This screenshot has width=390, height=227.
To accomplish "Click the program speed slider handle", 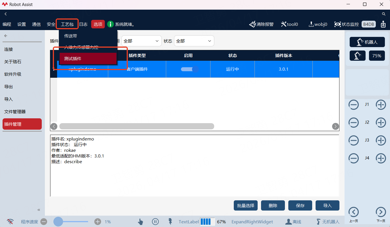I will [58, 222].
